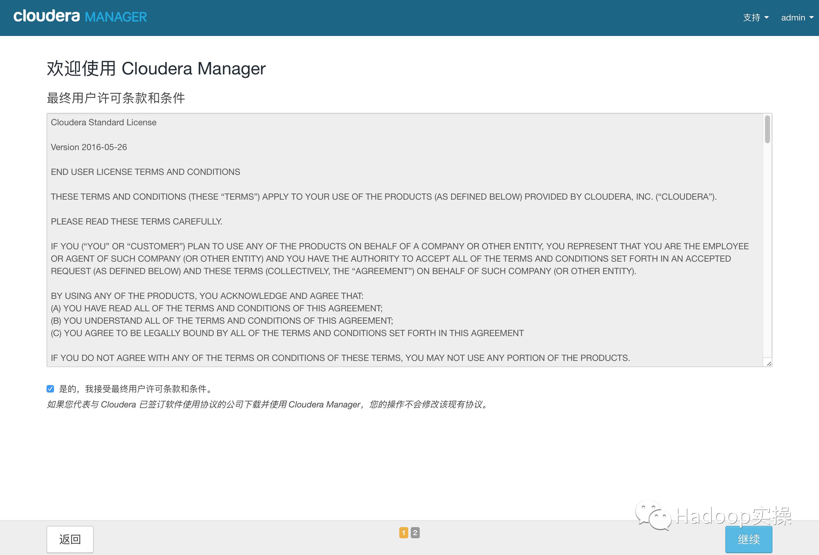The width and height of the screenshot is (819, 555).
Task: Go to wizard step 2 badge
Action: 415,533
